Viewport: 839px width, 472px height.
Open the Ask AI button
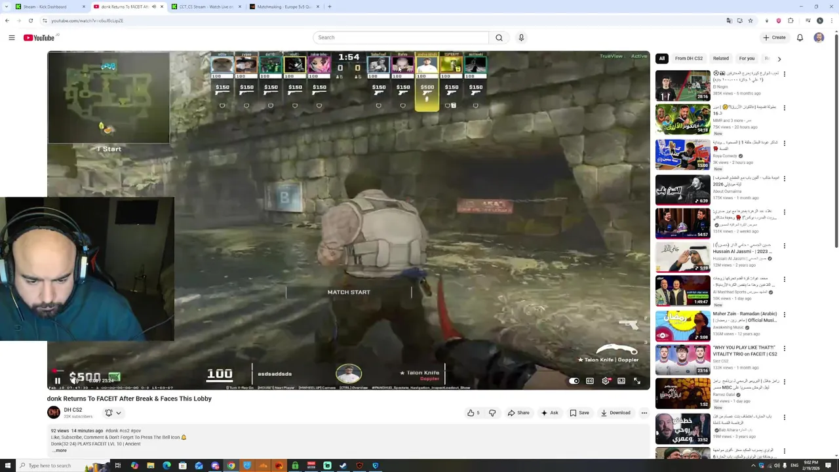(x=550, y=413)
